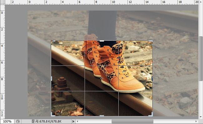Grab the left-middle crop edge handle
Viewport: 203px width, 124px height.
point(52,78)
